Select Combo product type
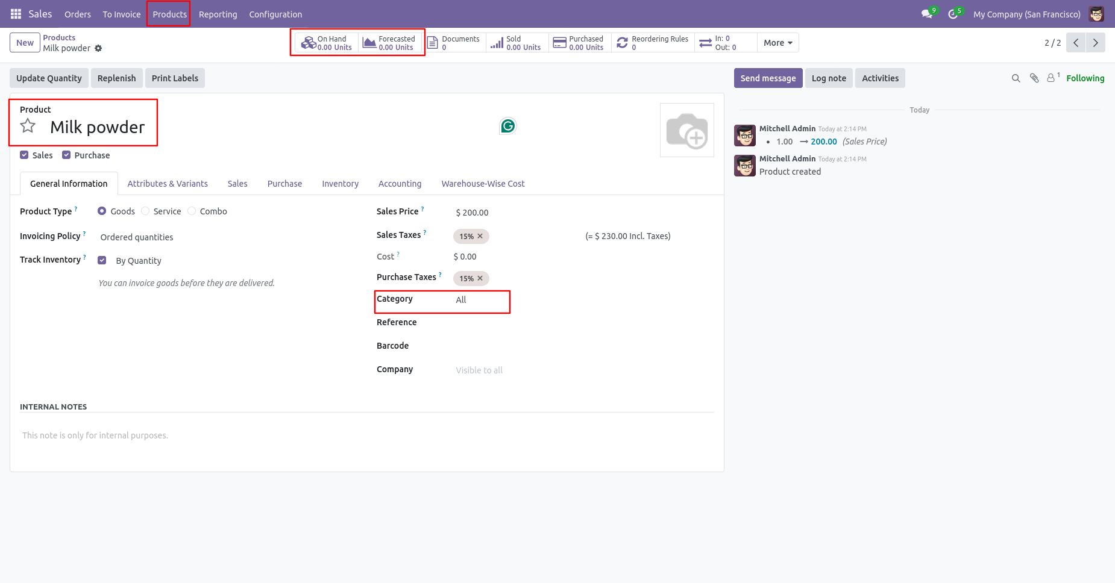 pos(192,211)
